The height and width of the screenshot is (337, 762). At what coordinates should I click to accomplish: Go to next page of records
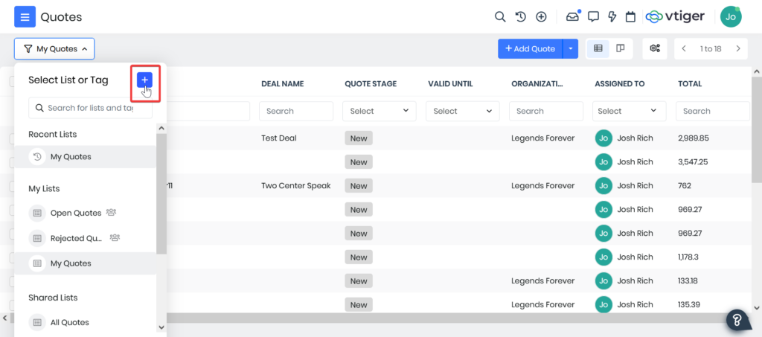[x=738, y=48]
